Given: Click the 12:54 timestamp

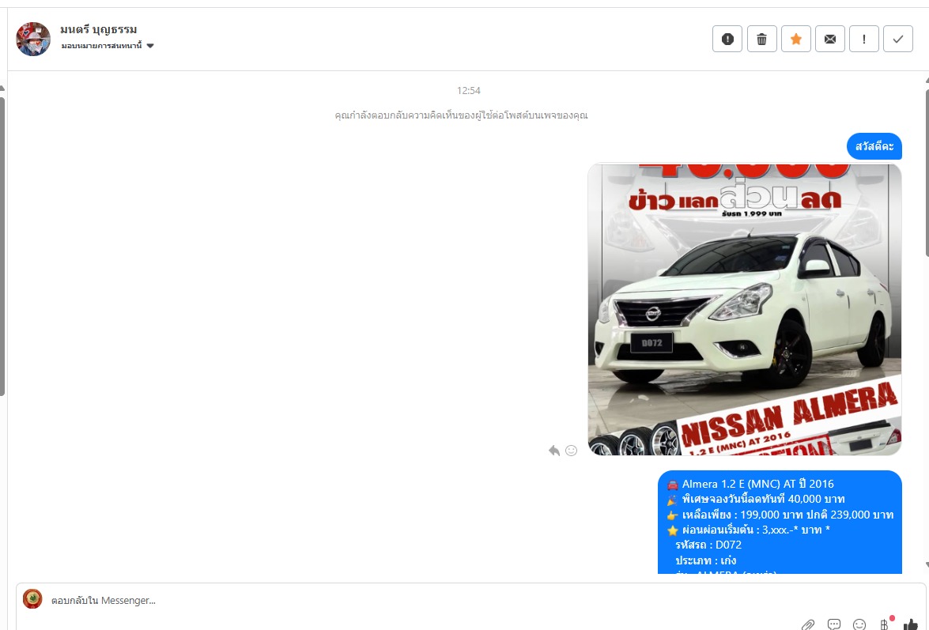Looking at the screenshot, I should (469, 91).
